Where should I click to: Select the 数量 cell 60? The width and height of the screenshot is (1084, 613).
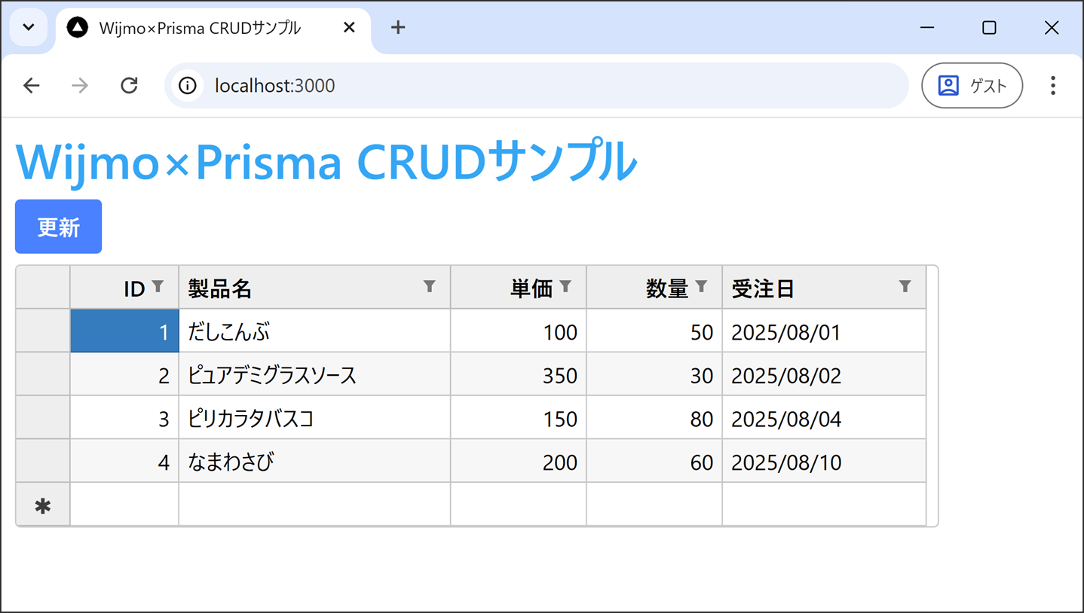click(x=654, y=461)
